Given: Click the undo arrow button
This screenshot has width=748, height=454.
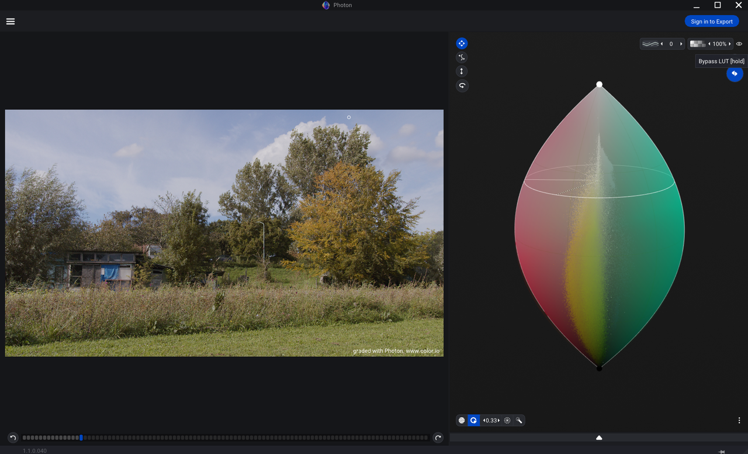Looking at the screenshot, I should point(13,438).
